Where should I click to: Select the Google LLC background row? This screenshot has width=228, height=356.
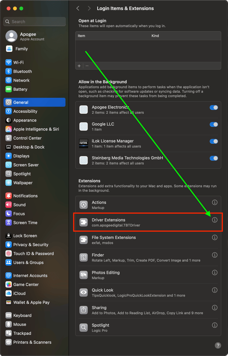pyautogui.click(x=148, y=127)
